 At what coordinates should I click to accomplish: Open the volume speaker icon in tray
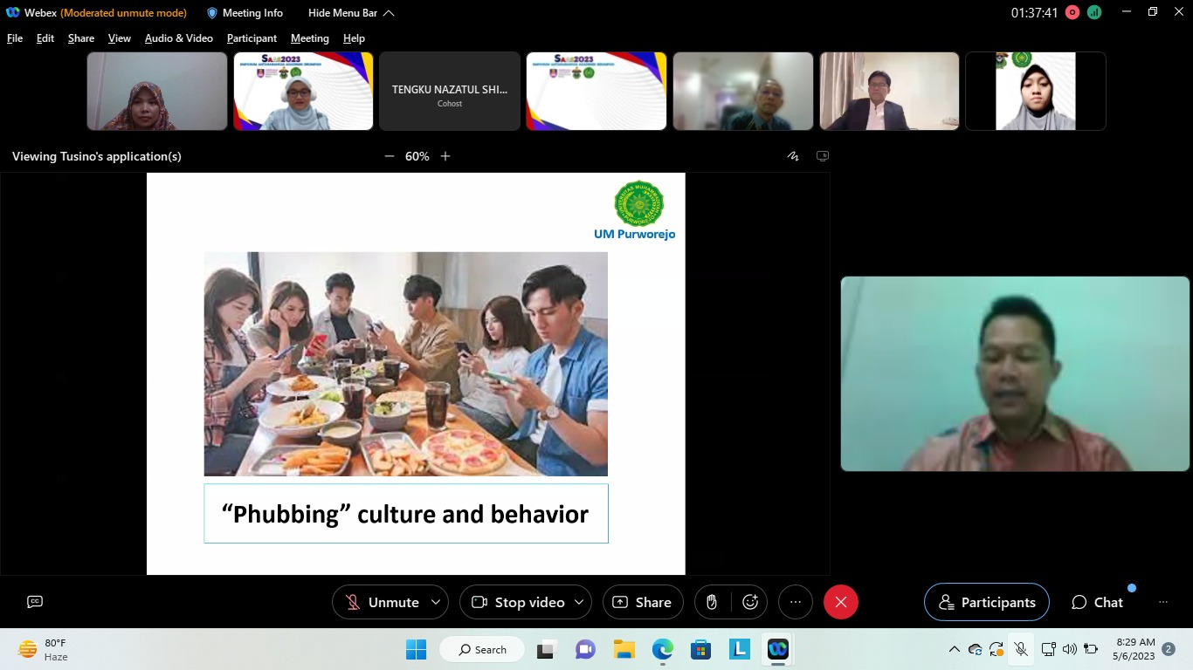click(1070, 649)
